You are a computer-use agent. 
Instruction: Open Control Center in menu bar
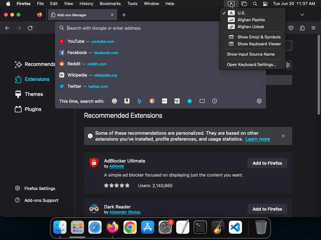point(265,4)
